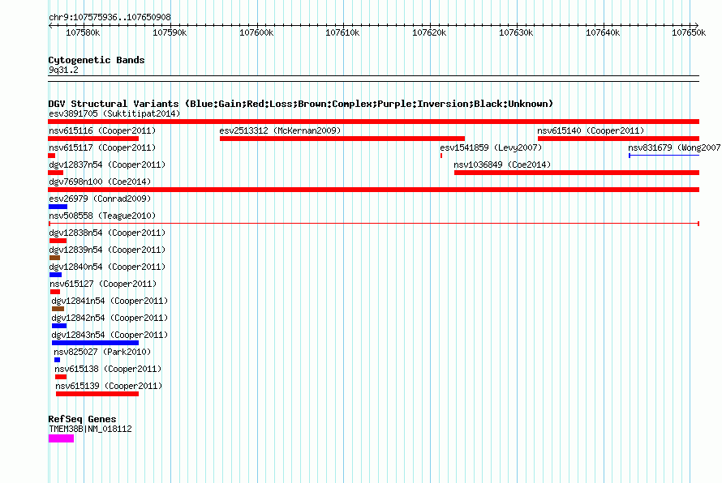The height and width of the screenshot is (483, 722).
Task: Click the dgv7698n100 (Coe2014) label
Action: (x=100, y=182)
